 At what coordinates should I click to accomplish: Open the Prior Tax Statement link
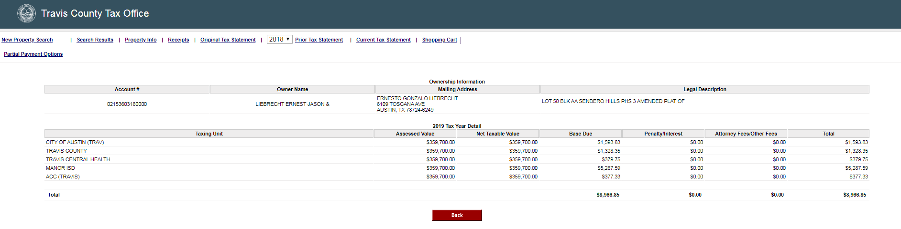point(319,40)
